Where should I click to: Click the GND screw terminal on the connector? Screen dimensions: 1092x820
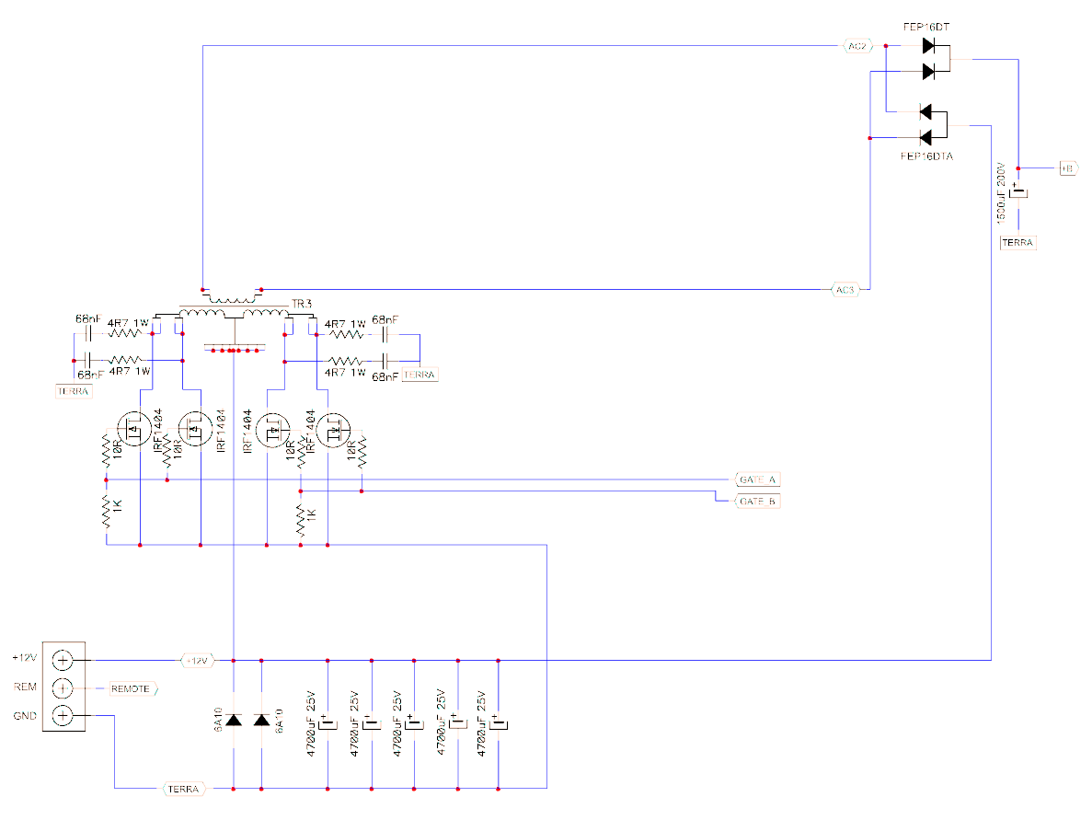click(63, 715)
